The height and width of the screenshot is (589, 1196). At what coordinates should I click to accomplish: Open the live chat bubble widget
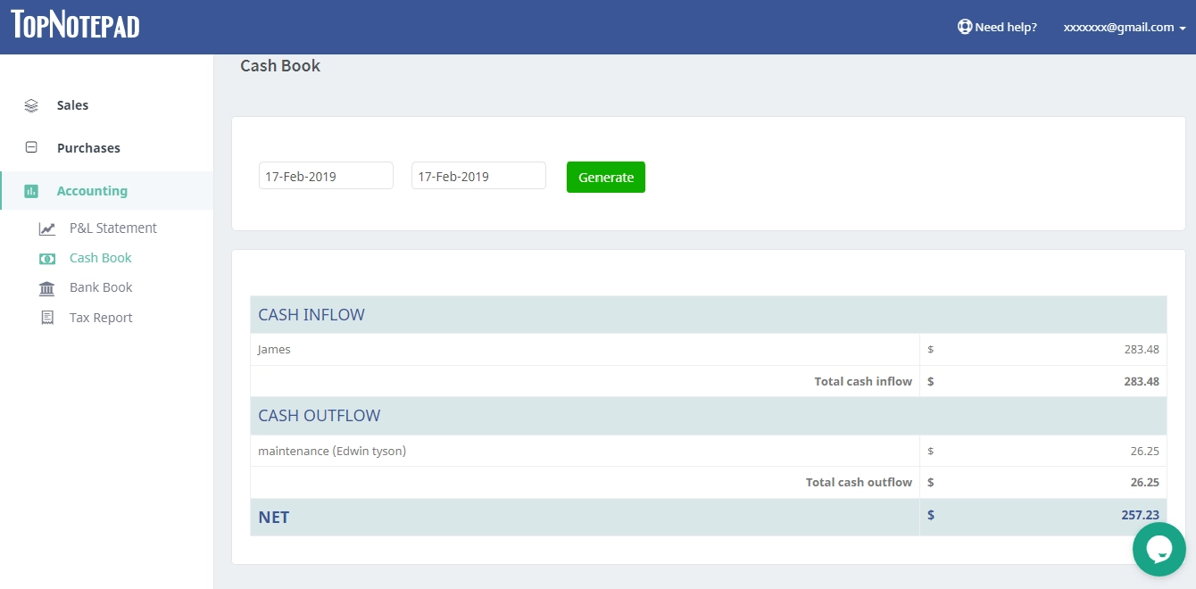1159,549
